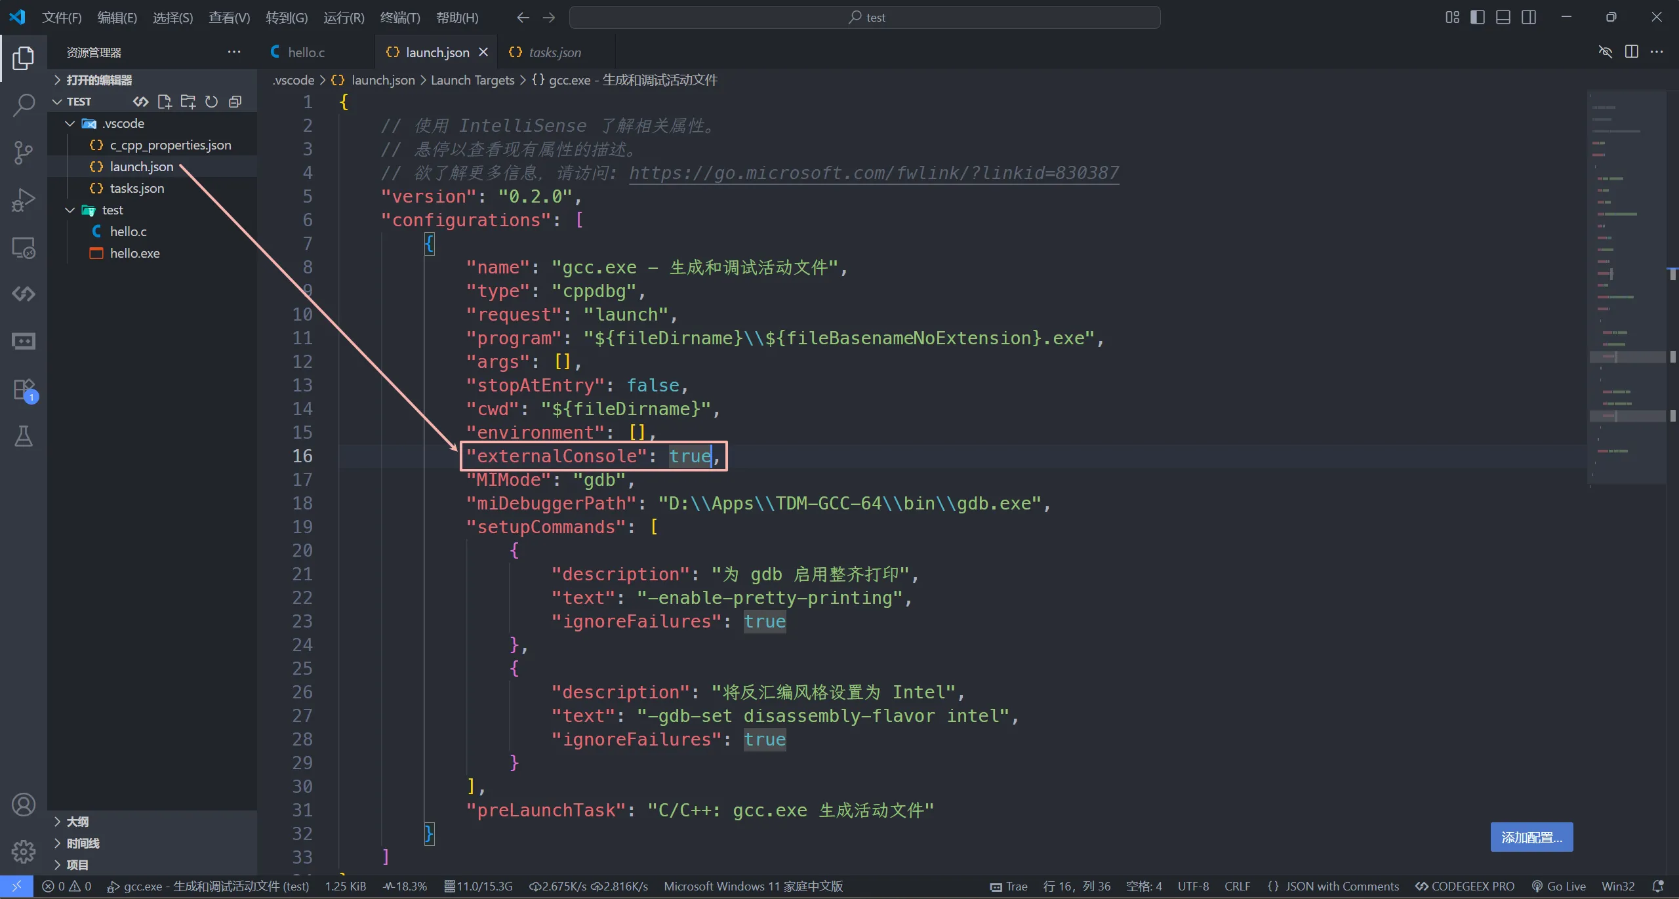Refresh the TEST explorer tree
Image resolution: width=1679 pixels, height=899 pixels.
211,102
